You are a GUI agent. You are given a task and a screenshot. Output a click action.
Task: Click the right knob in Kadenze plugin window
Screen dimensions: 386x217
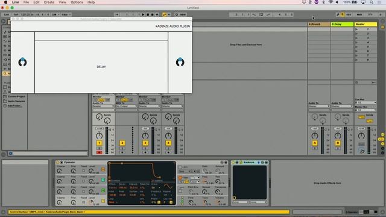point(180,62)
